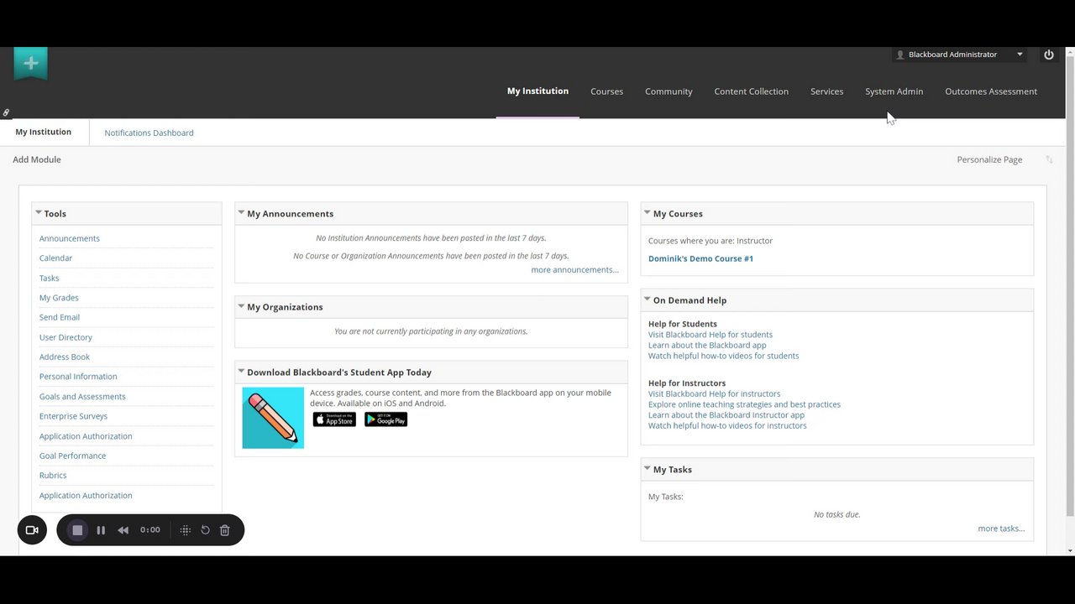This screenshot has width=1075, height=604.
Task: Click the grid dots icon in recorder
Action: 186,530
